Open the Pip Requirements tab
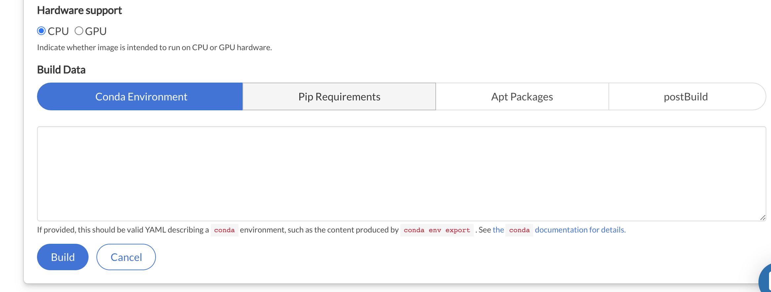The height and width of the screenshot is (292, 771). (339, 97)
